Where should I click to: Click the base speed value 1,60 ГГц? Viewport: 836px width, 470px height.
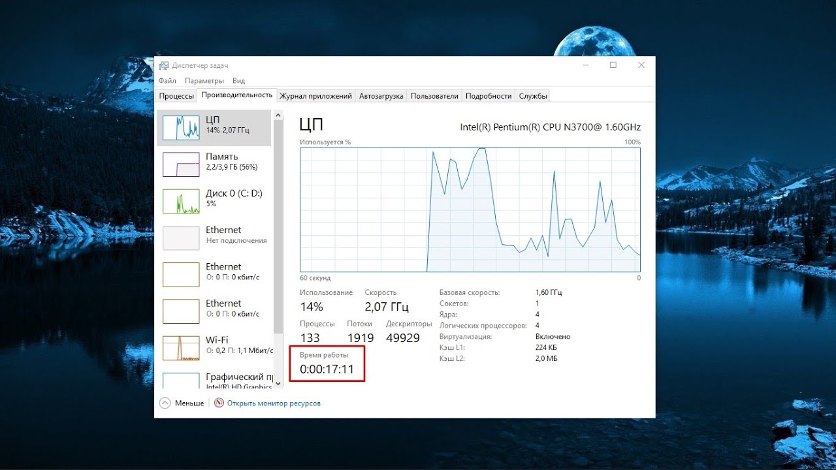[549, 292]
